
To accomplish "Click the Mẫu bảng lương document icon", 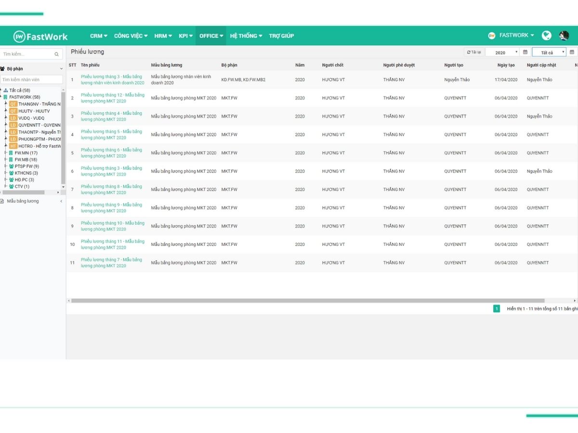I will click(x=2, y=201).
